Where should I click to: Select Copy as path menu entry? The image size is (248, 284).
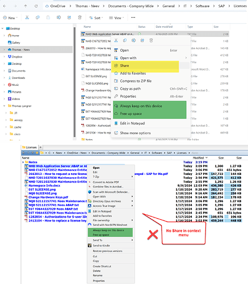(x=150, y=89)
